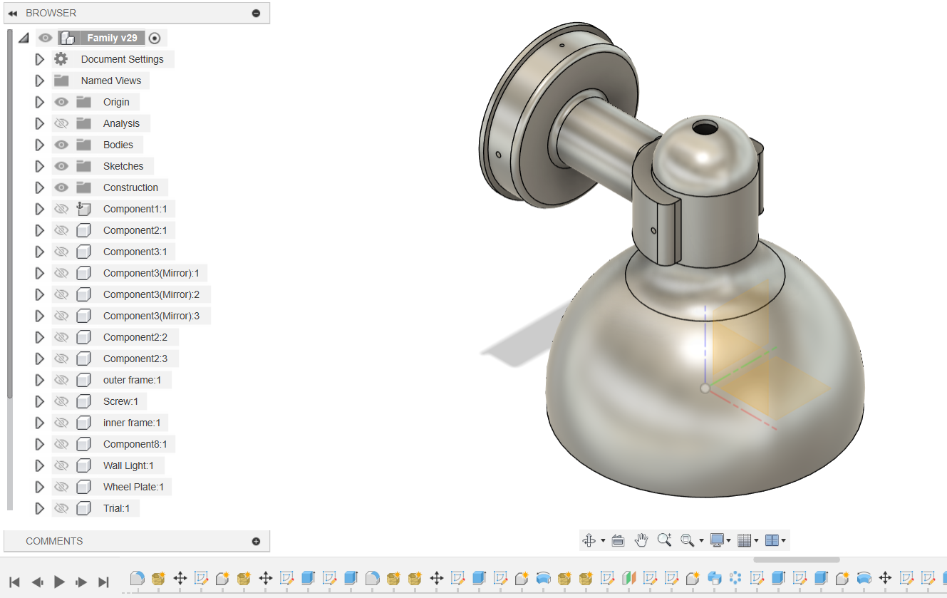Activate the Pan hand tool
Image resolution: width=947 pixels, height=598 pixels.
pos(641,540)
